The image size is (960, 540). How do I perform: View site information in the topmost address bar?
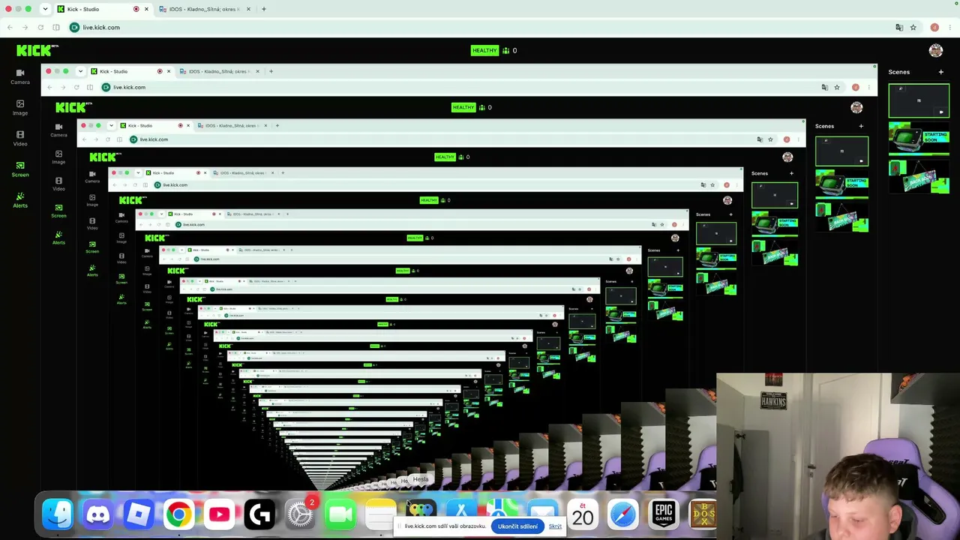[74, 27]
